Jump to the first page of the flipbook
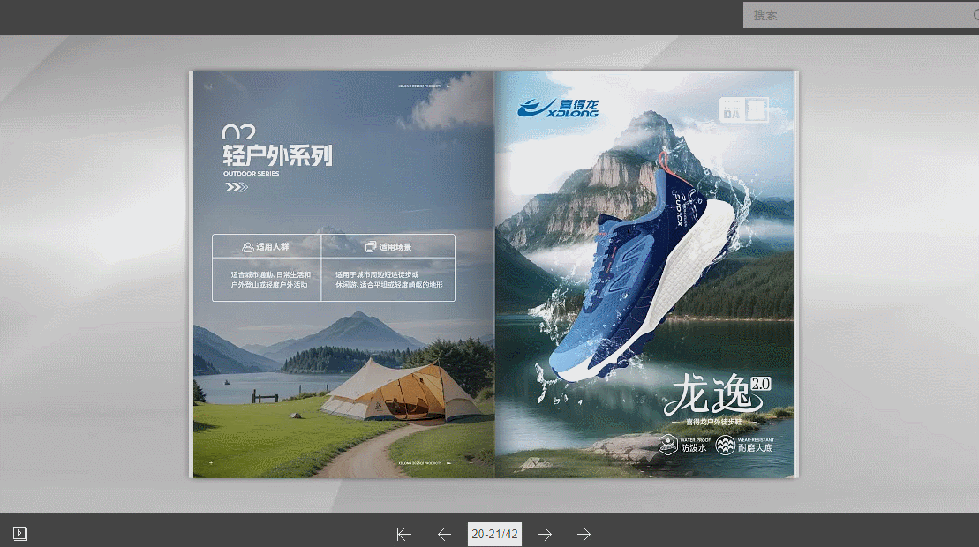The image size is (979, 547). pyautogui.click(x=404, y=534)
